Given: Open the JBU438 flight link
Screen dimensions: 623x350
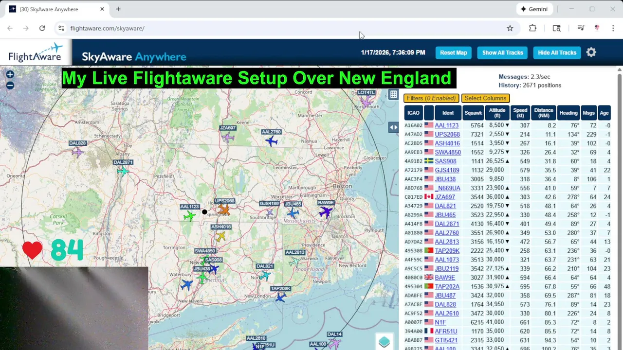Looking at the screenshot, I should pyautogui.click(x=445, y=179).
